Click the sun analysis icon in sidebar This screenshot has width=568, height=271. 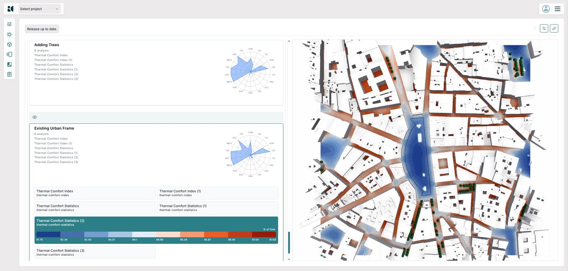[9, 35]
